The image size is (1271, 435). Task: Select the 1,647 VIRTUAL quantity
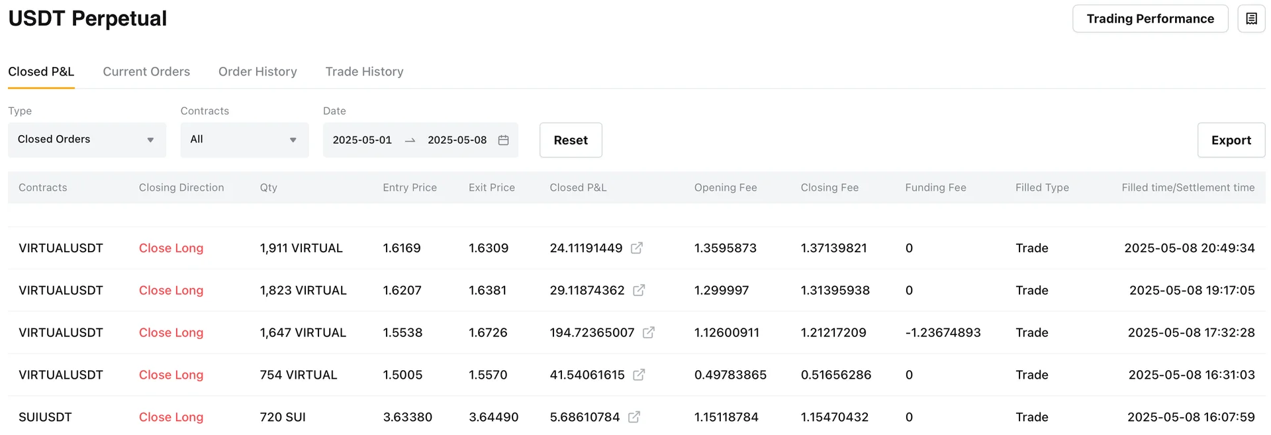tap(303, 332)
